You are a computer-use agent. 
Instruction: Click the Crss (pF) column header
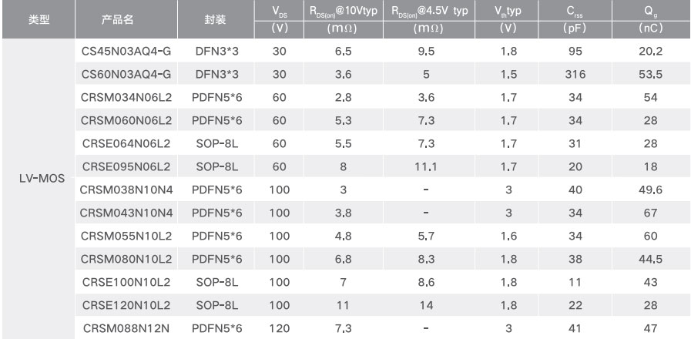(575, 20)
